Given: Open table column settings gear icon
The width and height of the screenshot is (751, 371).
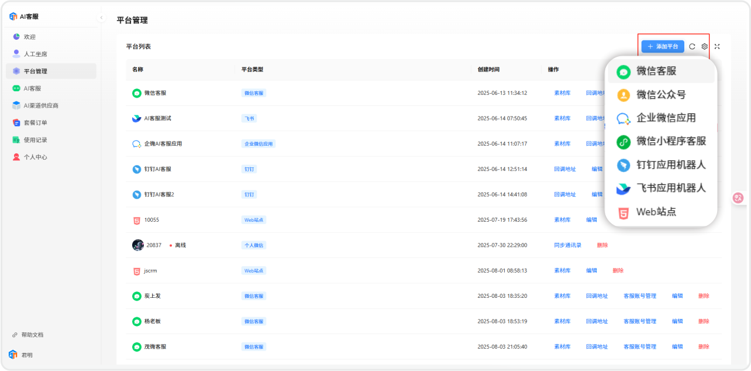Looking at the screenshot, I should point(704,46).
